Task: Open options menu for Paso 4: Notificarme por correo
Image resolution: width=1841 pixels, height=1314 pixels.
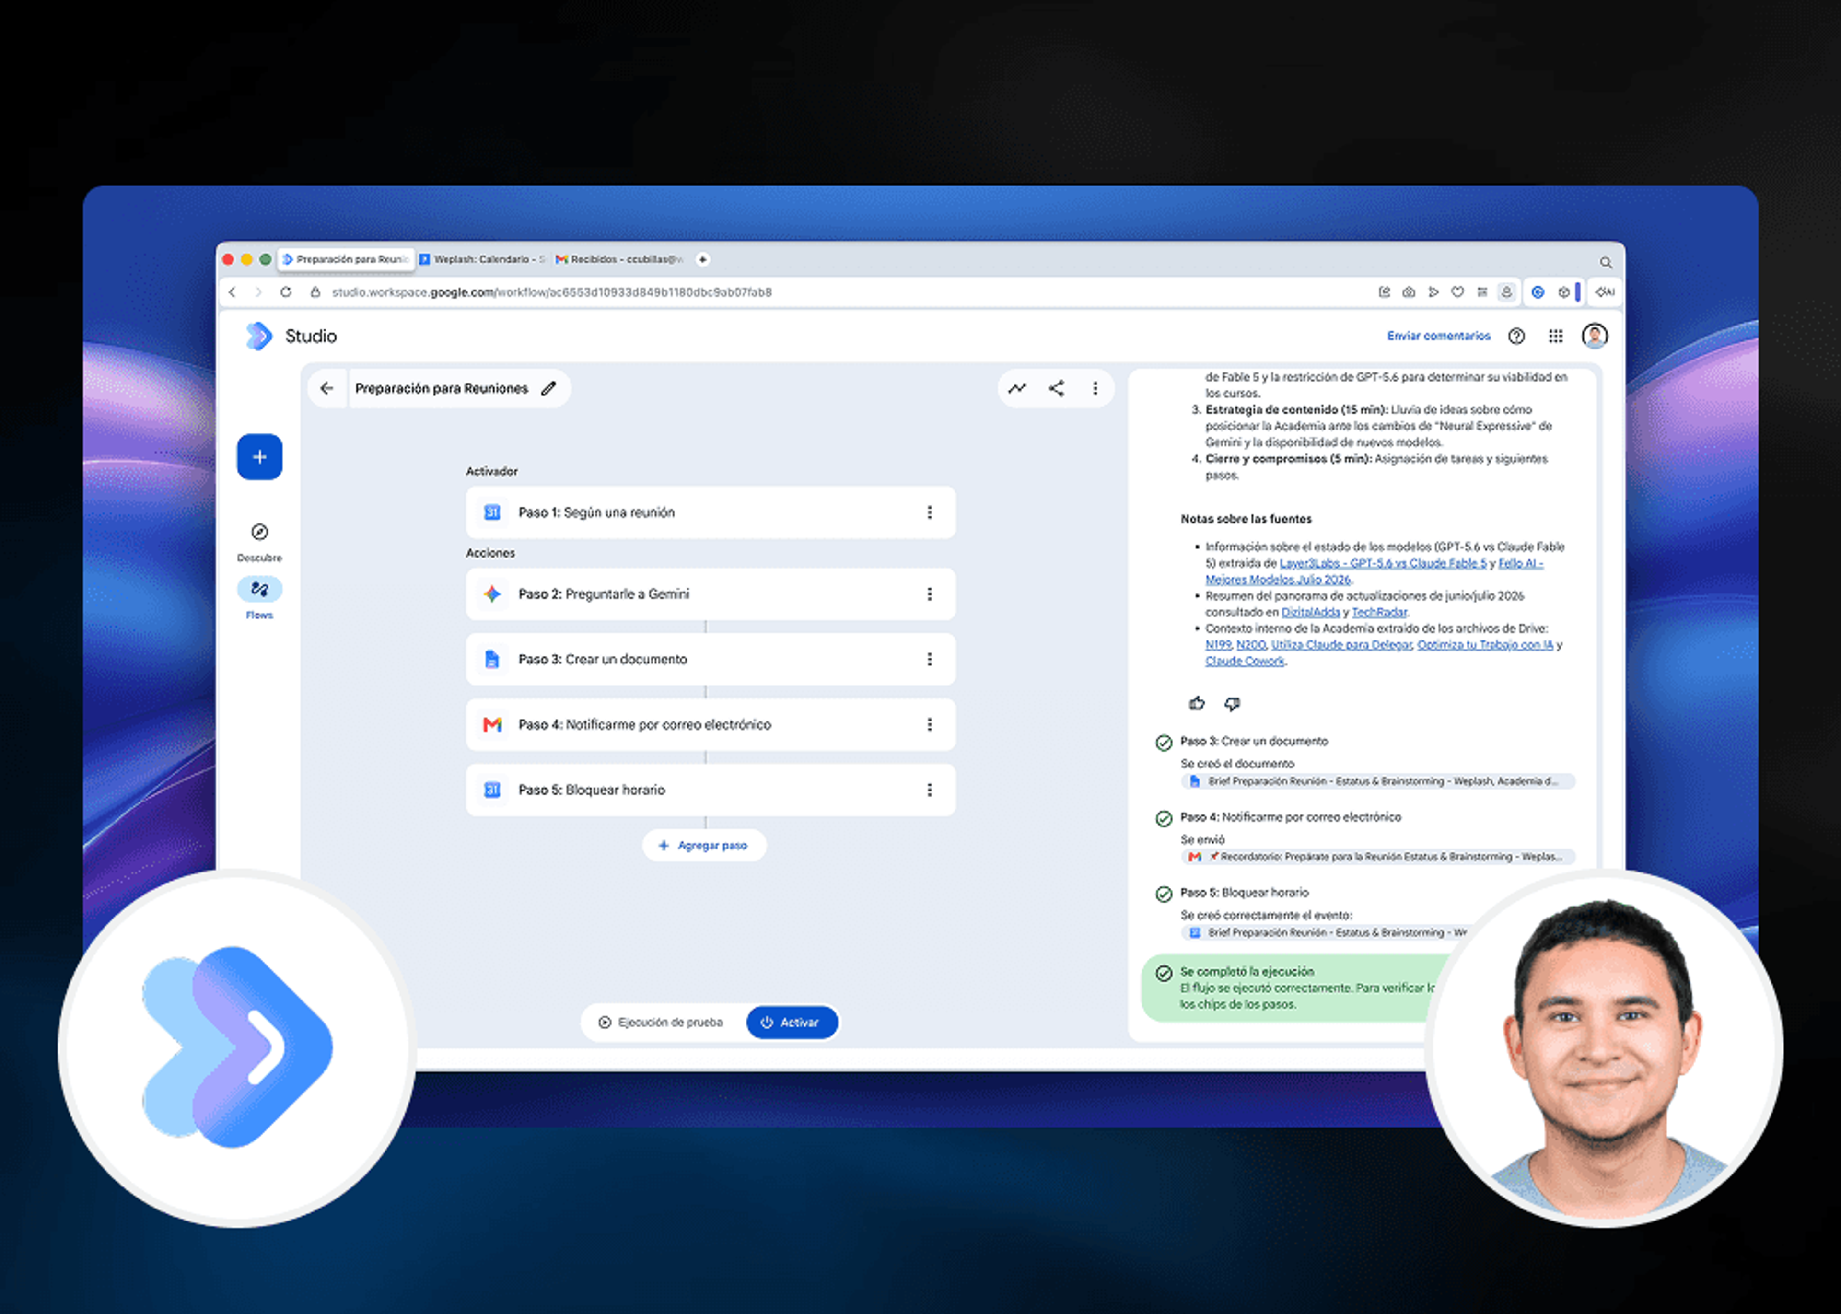Action: tap(929, 724)
